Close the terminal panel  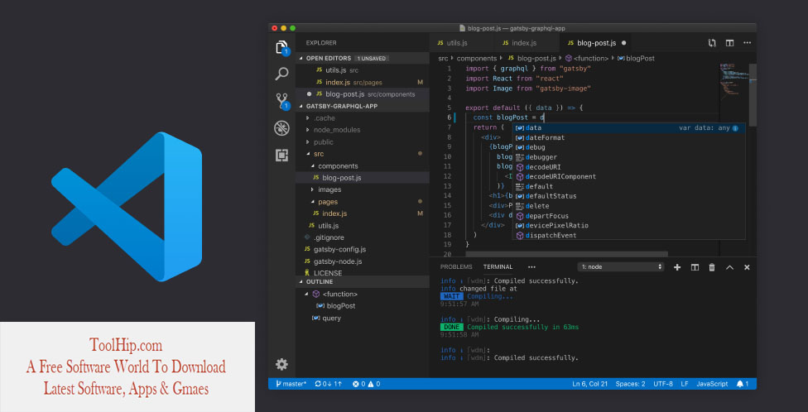click(747, 267)
